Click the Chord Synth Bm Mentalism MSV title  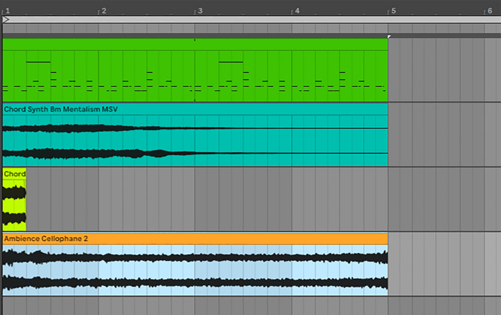coord(61,109)
